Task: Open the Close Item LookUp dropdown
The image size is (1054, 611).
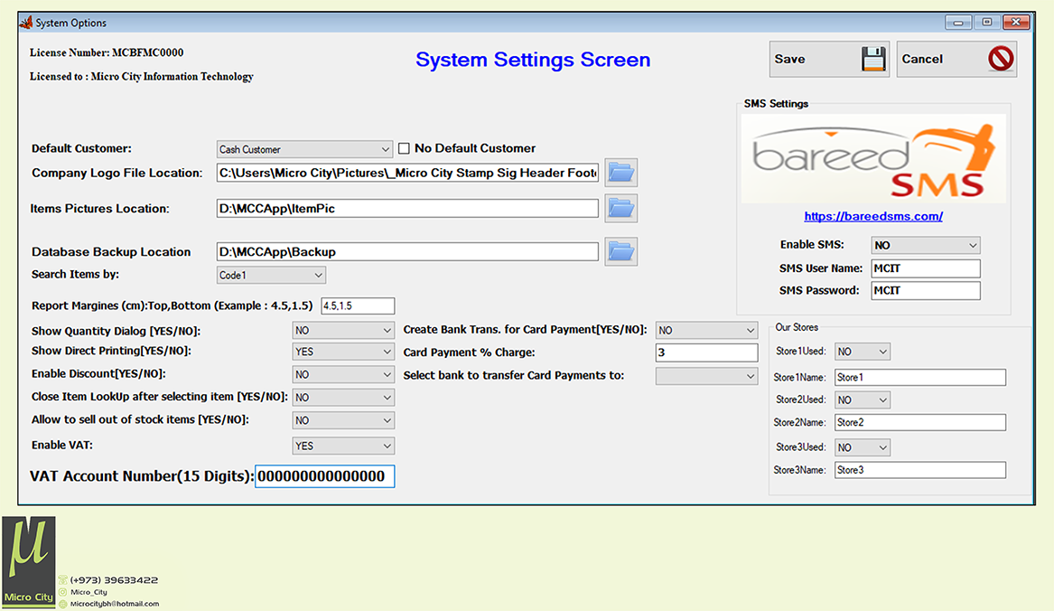Action: coord(343,398)
